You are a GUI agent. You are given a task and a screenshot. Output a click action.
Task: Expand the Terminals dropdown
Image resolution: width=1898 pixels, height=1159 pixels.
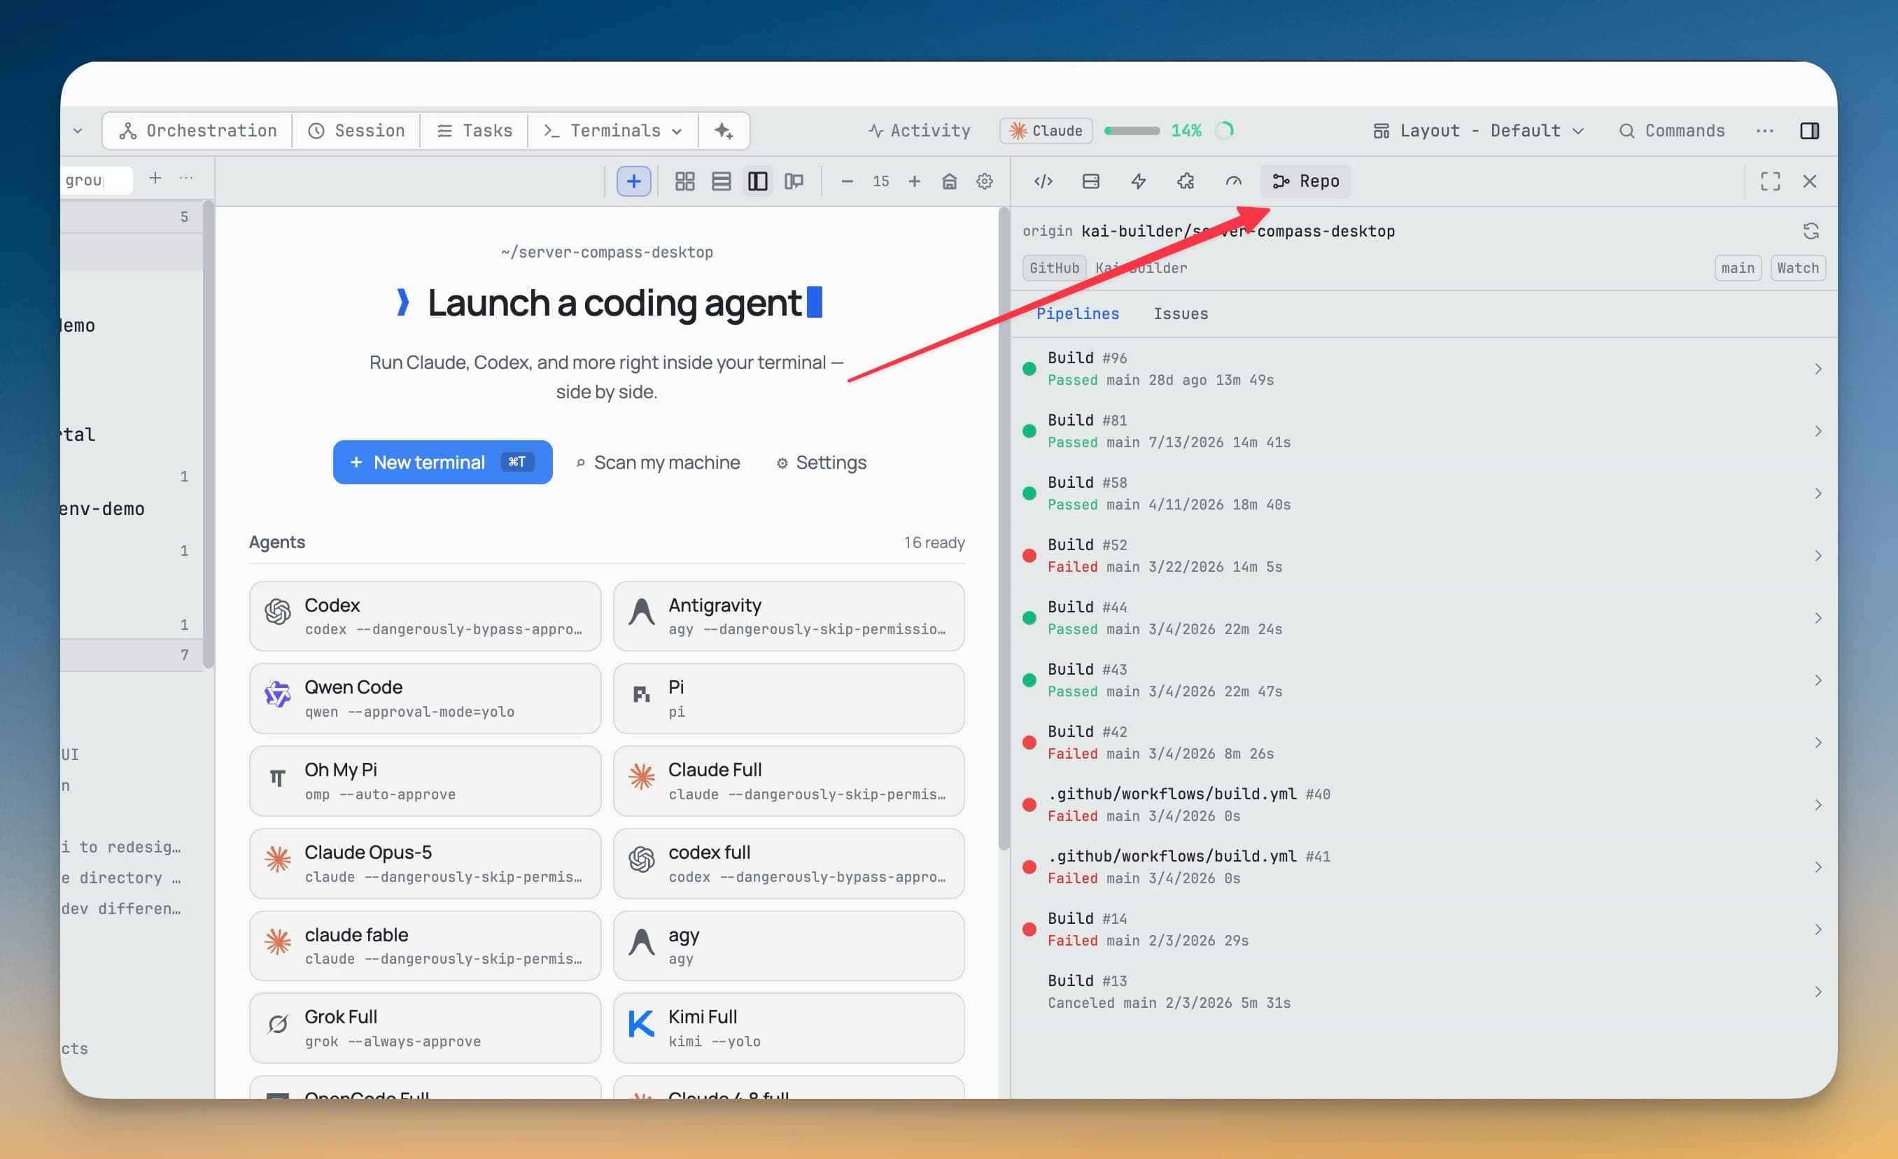(x=613, y=131)
